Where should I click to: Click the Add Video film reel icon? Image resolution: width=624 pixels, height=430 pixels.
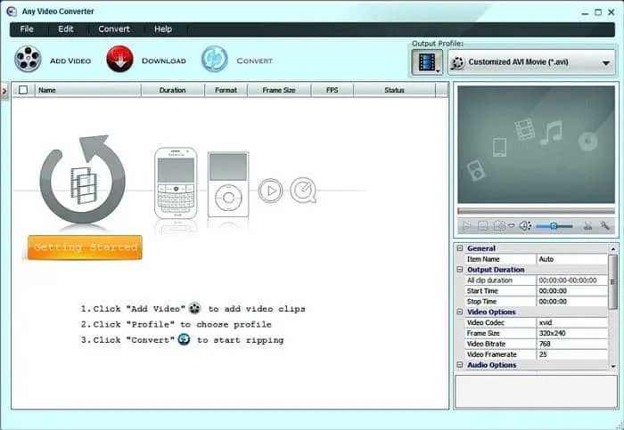(28, 61)
